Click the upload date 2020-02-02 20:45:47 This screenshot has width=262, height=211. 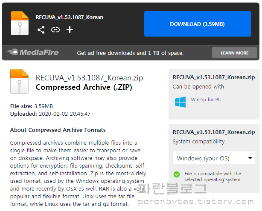click(65, 114)
